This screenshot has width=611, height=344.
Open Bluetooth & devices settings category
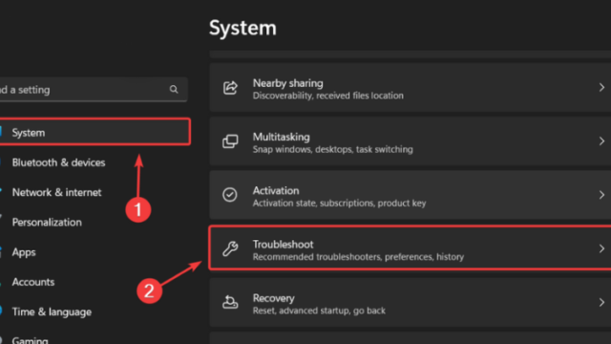pos(58,162)
